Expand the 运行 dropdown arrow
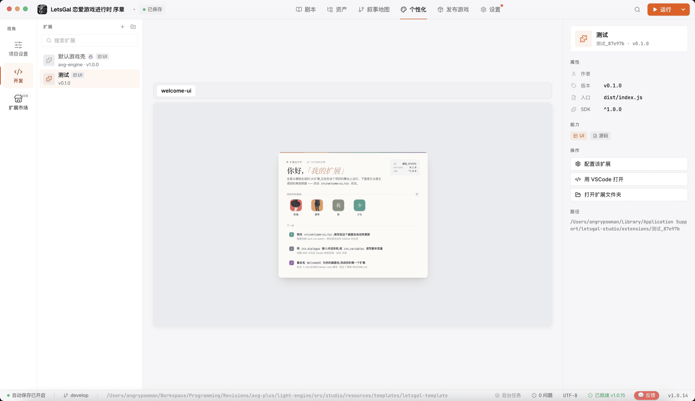Viewport: 695px width, 401px height. click(683, 10)
